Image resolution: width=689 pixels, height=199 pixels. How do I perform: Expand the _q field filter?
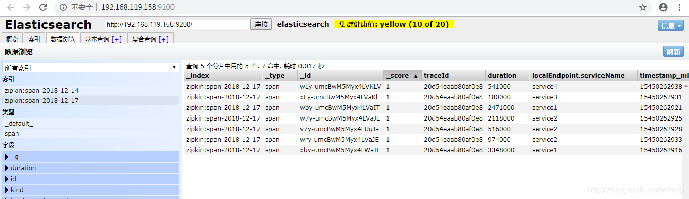pos(90,157)
